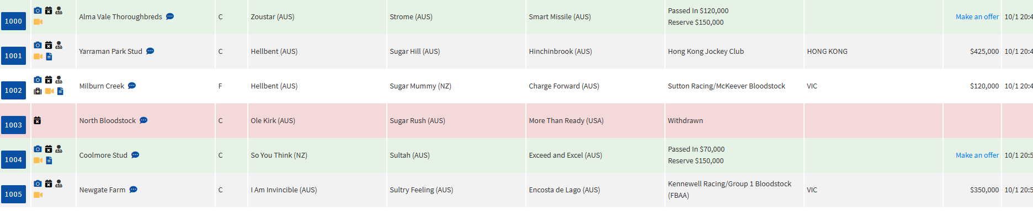Viewport: 1033px width, 211px height.
Task: Open lot number 1001 button
Action: click(x=13, y=55)
